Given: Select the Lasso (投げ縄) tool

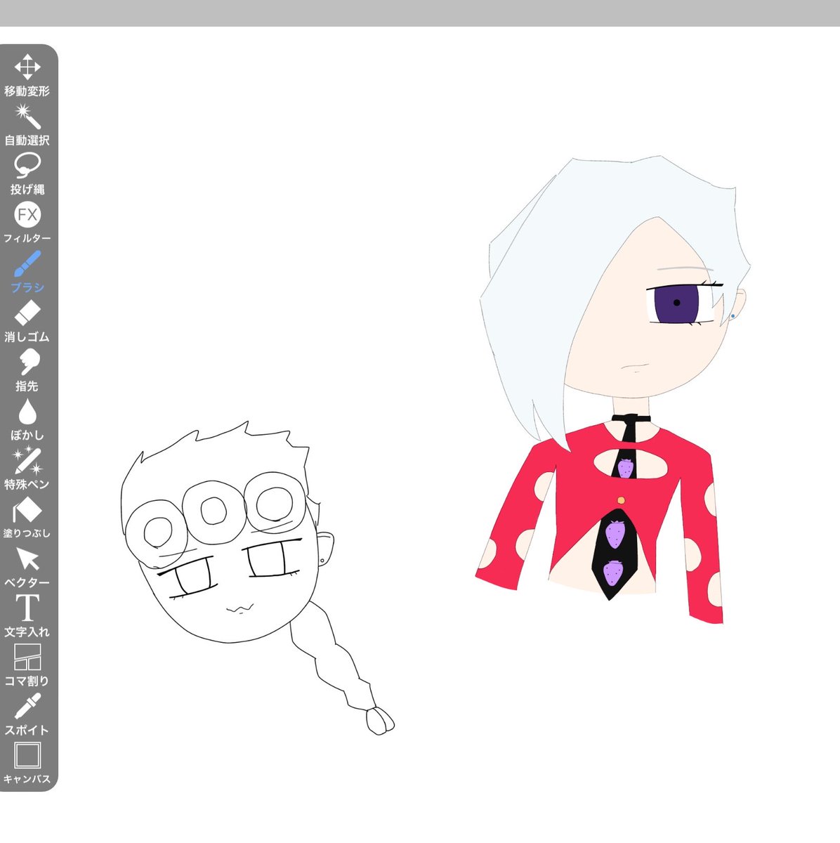Looking at the screenshot, I should pyautogui.click(x=27, y=174).
